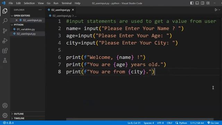222x125 pixels.
Task: Click the breadcrumb ellipsis symbol item
Action: (76, 16)
